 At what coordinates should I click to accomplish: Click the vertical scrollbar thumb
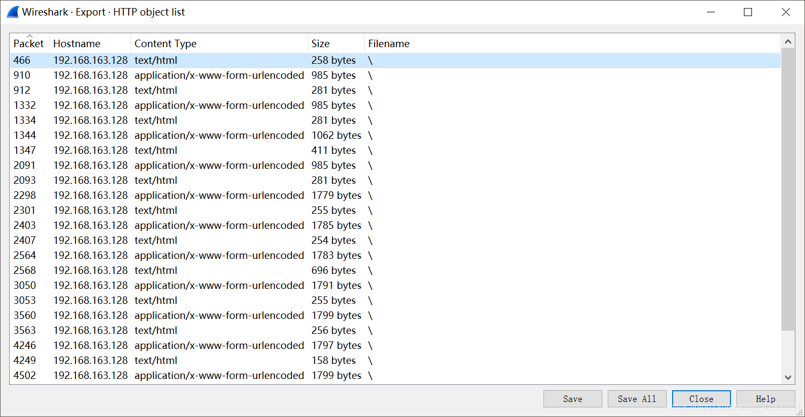788,189
